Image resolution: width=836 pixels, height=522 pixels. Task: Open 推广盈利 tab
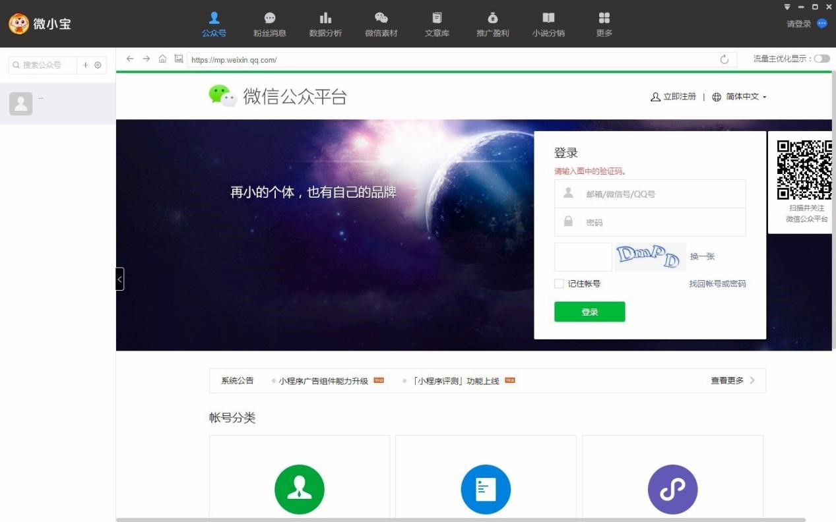[492, 24]
